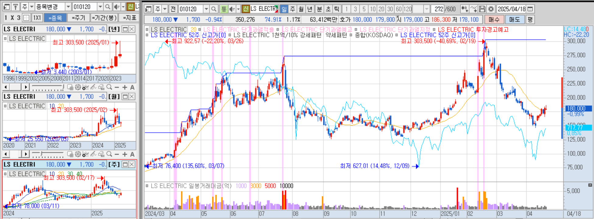Click the main chart panel layout icon
594x219 pixels.
[148, 9]
